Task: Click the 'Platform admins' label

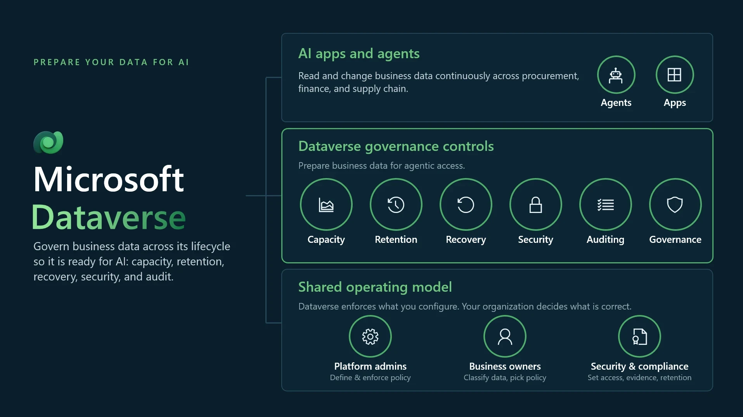Action: [x=370, y=366]
